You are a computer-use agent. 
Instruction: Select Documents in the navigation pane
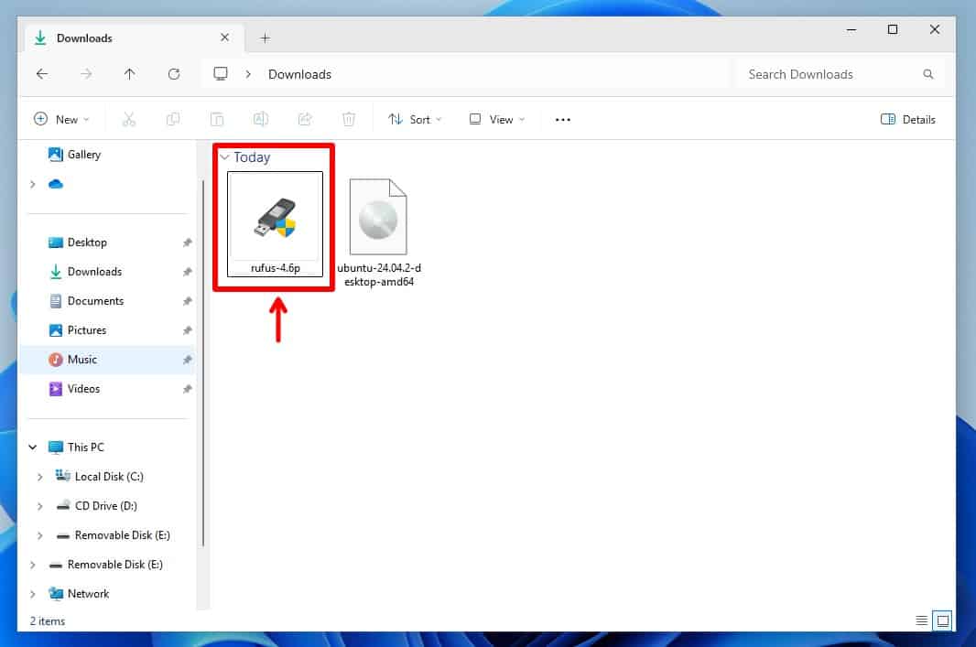point(97,301)
